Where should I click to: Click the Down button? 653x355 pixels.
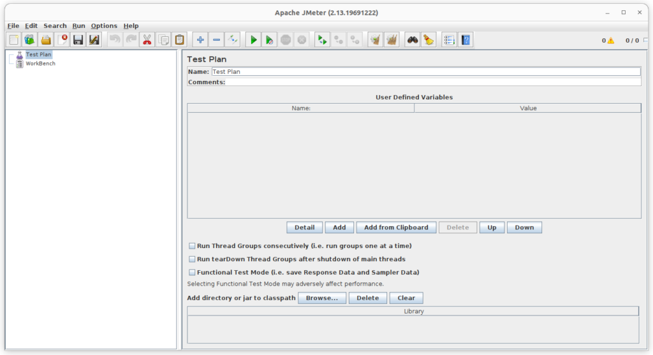click(x=524, y=228)
